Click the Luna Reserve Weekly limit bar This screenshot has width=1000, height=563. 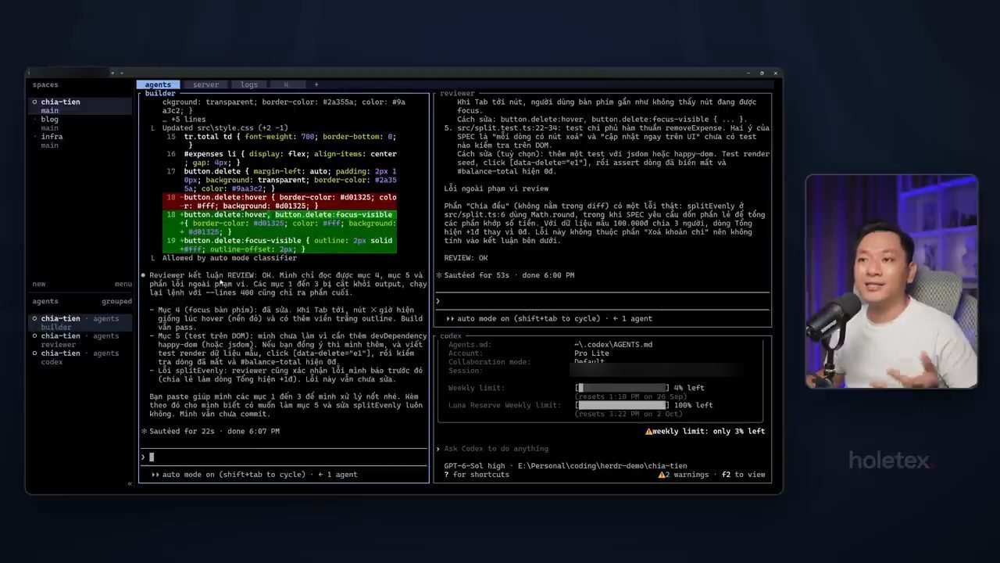pyautogui.click(x=622, y=405)
